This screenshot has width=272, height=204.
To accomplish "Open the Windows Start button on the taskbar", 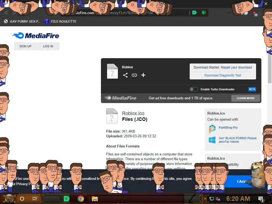I will click(9, 199).
